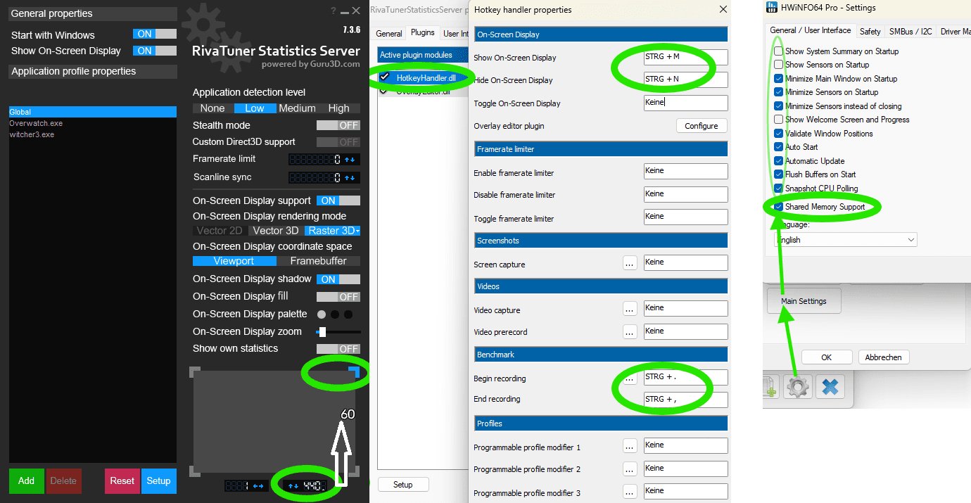Open browse button for Screen capture hotkey
Image resolution: width=971 pixels, height=503 pixels.
(x=630, y=263)
